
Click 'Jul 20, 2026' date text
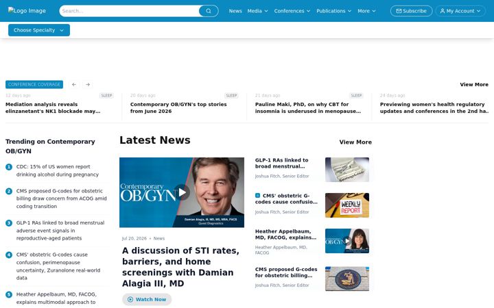(134, 239)
